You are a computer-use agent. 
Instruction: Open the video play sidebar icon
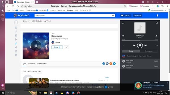[x=16, y=39]
